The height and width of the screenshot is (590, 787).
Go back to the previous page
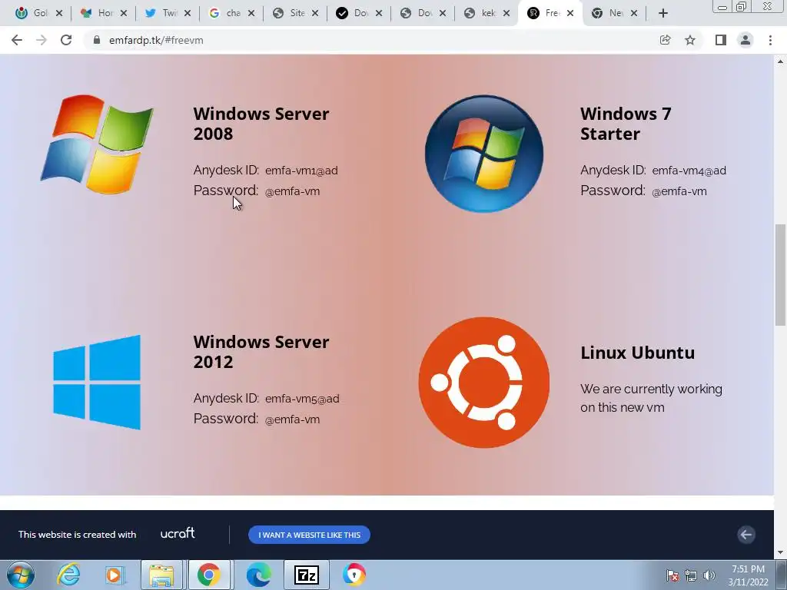[x=17, y=40]
